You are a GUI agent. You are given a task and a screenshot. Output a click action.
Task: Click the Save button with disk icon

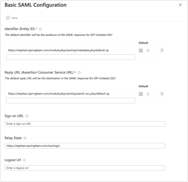pos(12,18)
